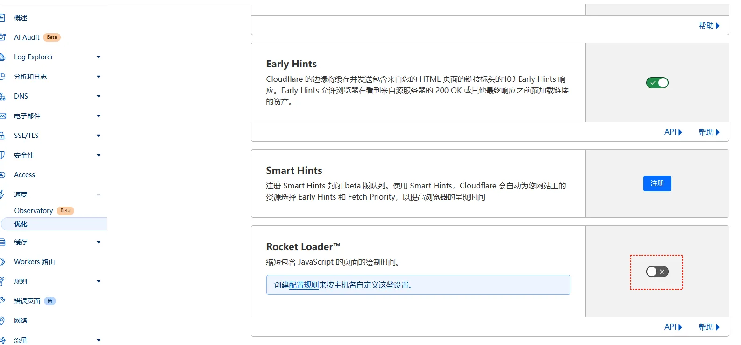The image size is (741, 345).
Task: Open the Early Hints API link
Action: pyautogui.click(x=673, y=132)
